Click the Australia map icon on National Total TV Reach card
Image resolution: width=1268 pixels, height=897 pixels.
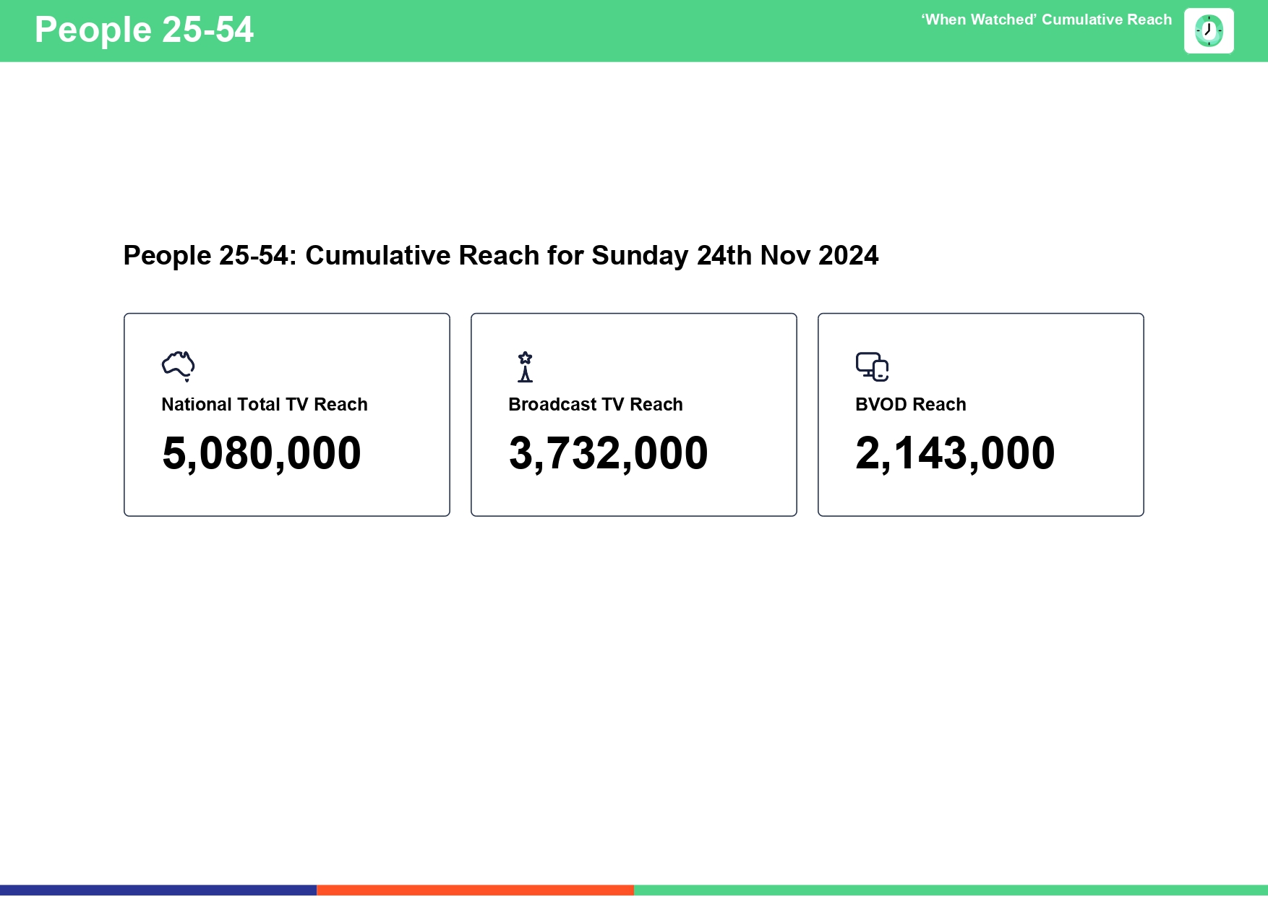coord(179,365)
